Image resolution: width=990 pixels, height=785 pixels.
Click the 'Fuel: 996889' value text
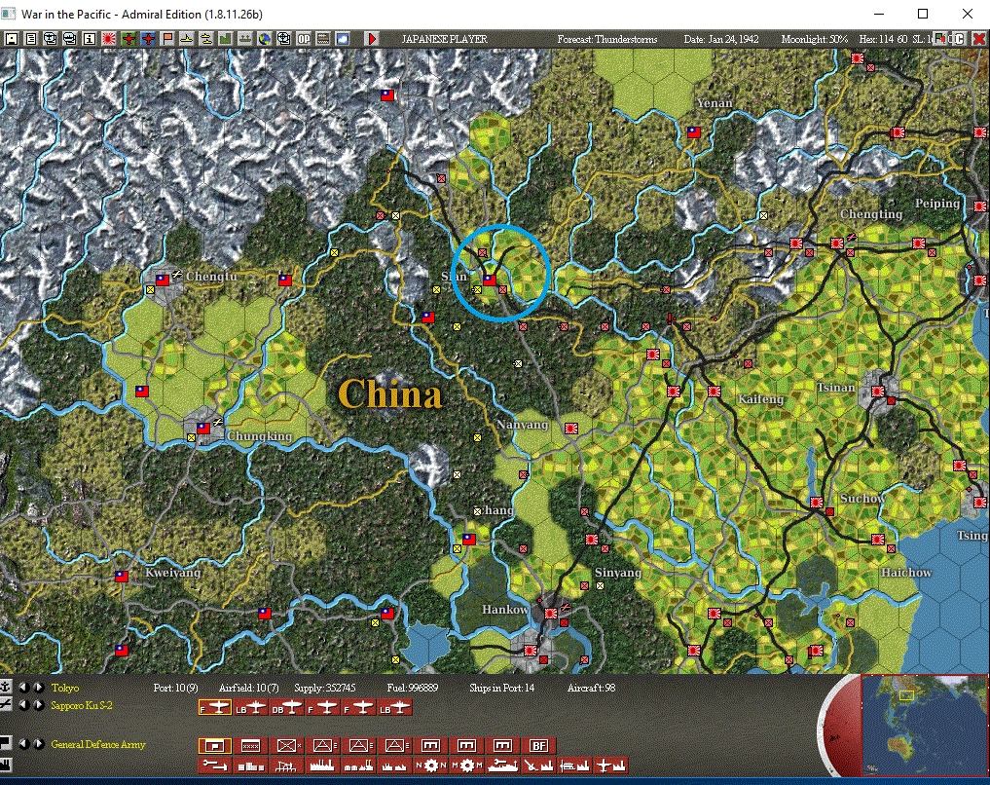pos(413,688)
